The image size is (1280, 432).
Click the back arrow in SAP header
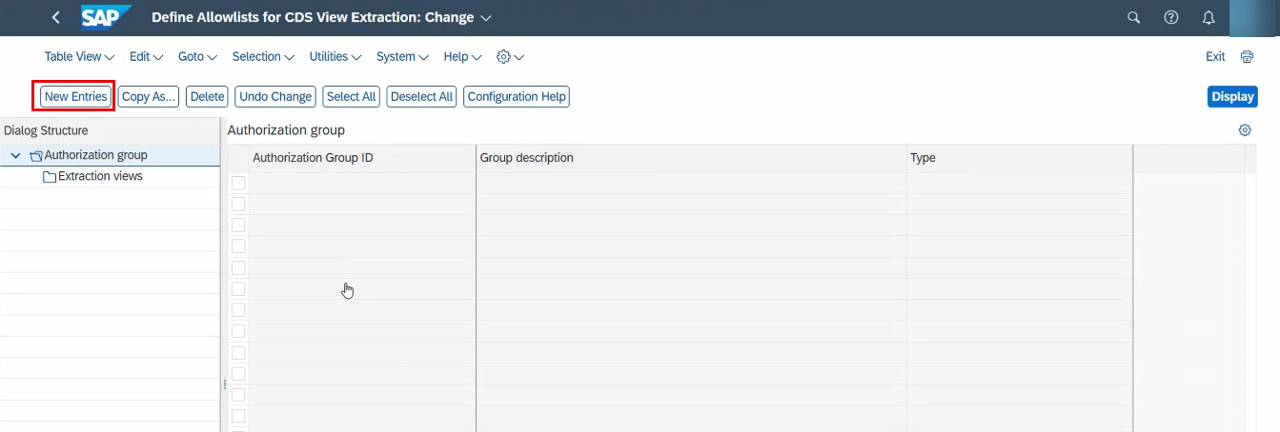(55, 17)
